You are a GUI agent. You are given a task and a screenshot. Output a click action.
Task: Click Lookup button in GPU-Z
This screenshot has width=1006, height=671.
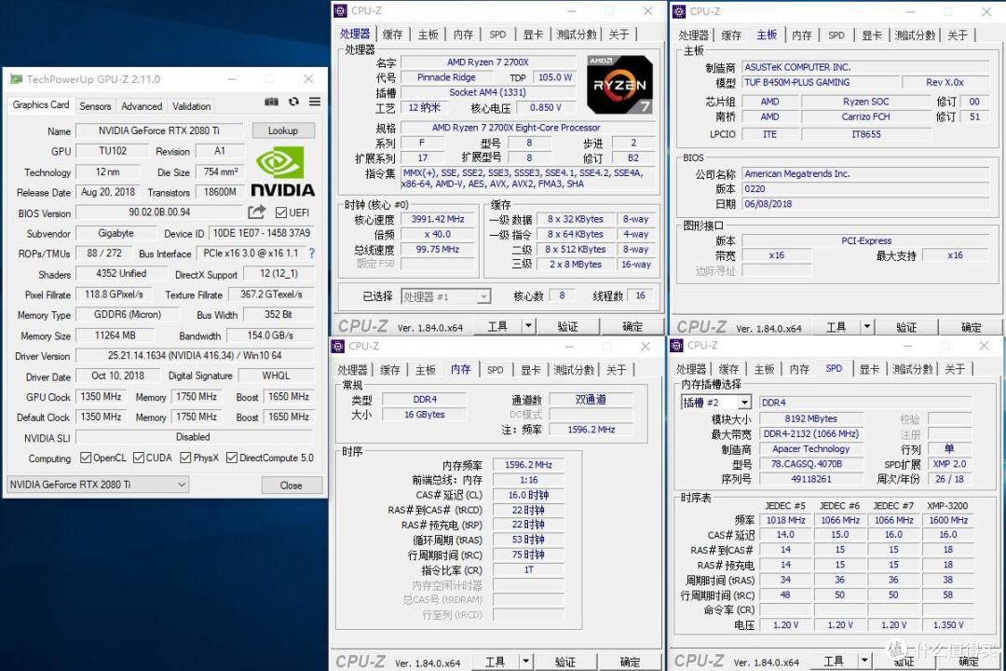[x=283, y=130]
